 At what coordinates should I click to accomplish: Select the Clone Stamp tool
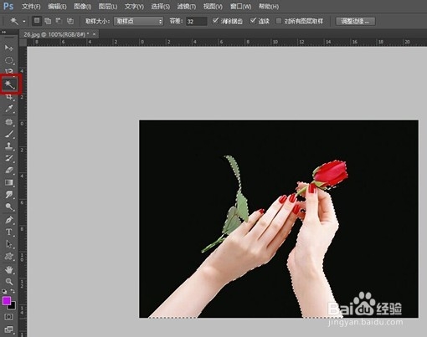[x=9, y=146]
